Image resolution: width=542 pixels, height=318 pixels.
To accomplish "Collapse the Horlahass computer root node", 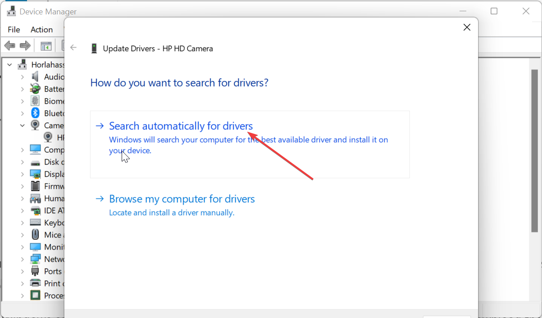I will coord(10,65).
